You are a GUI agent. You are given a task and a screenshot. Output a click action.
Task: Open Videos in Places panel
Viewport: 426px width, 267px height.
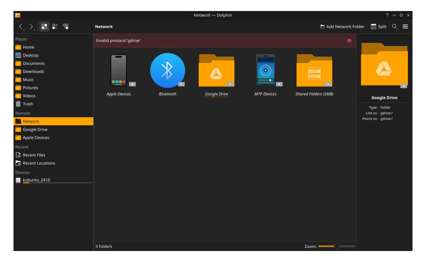53,96
